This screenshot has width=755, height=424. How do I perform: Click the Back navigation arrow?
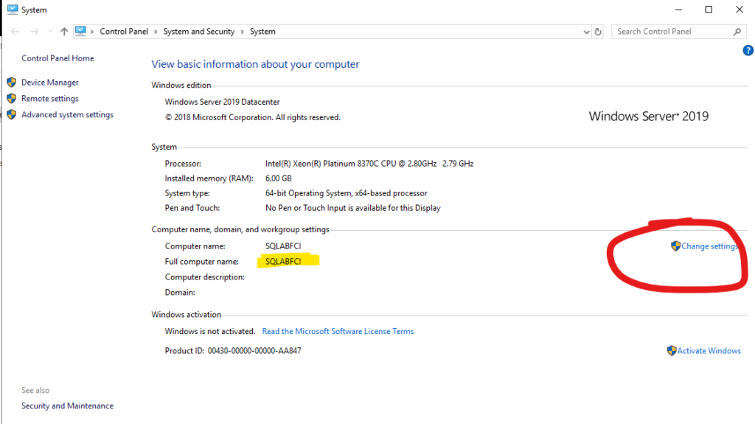click(15, 32)
